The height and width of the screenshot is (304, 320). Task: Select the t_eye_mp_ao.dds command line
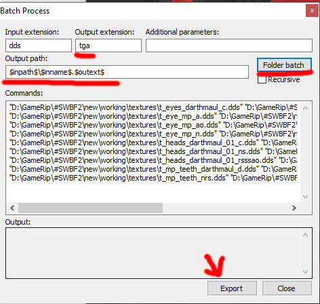(153, 125)
